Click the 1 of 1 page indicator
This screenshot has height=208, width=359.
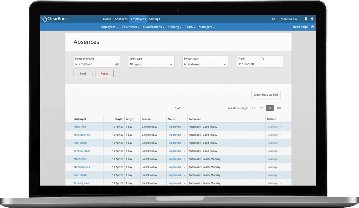[x=178, y=108]
